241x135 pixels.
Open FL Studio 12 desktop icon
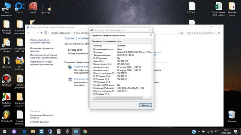click(x=6, y=116)
